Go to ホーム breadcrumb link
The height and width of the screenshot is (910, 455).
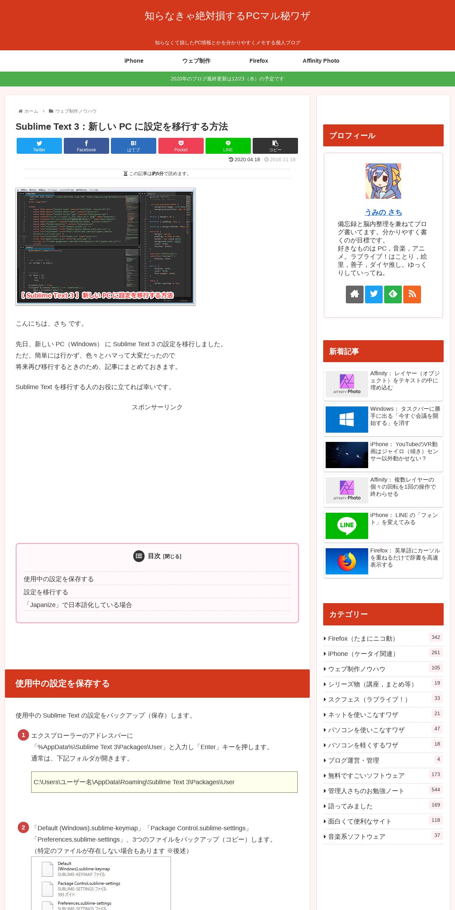[x=31, y=111]
